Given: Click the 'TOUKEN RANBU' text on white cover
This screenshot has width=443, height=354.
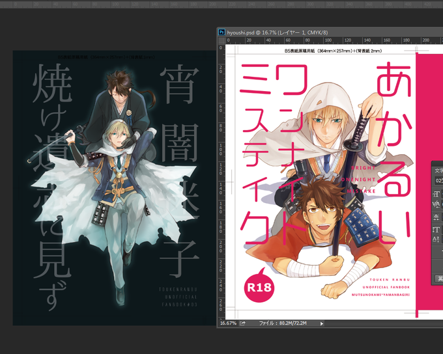Looking at the screenshot, I should click(x=390, y=279).
